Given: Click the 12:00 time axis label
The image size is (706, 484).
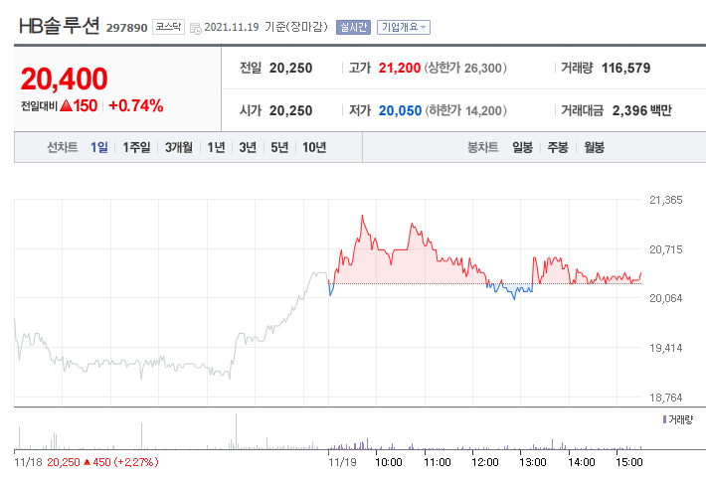Looking at the screenshot, I should click(485, 462).
